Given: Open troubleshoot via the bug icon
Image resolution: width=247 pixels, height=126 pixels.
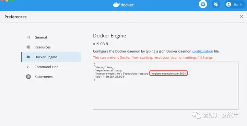Looking at the screenshot, I should click(x=216, y=4).
